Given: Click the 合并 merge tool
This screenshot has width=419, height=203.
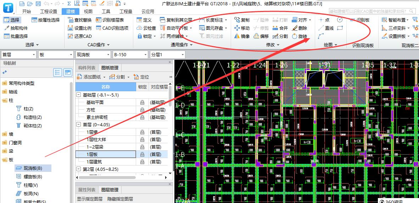Looking at the screenshot, I should tap(280, 28).
